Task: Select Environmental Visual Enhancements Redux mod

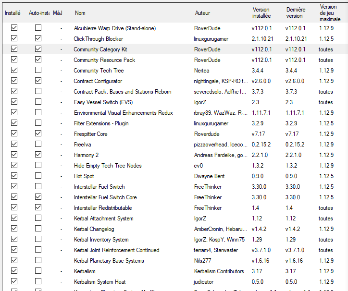Action: pyautogui.click(x=124, y=113)
